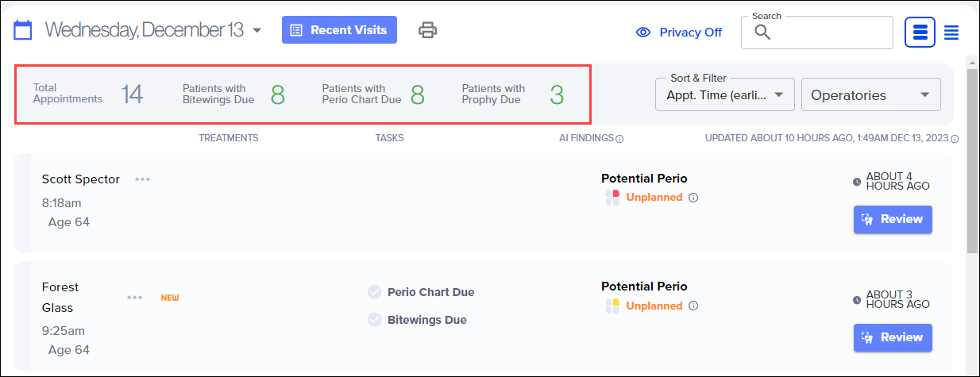980x377 pixels.
Task: Click the Treatments column header
Action: 229,138
